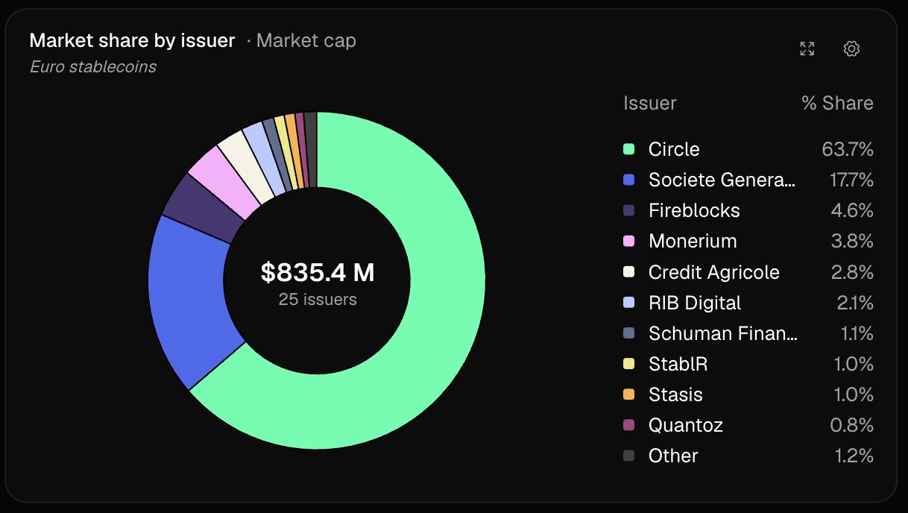Select the Monerium issuer label
Screen dimensions: 908x513
click(693, 241)
